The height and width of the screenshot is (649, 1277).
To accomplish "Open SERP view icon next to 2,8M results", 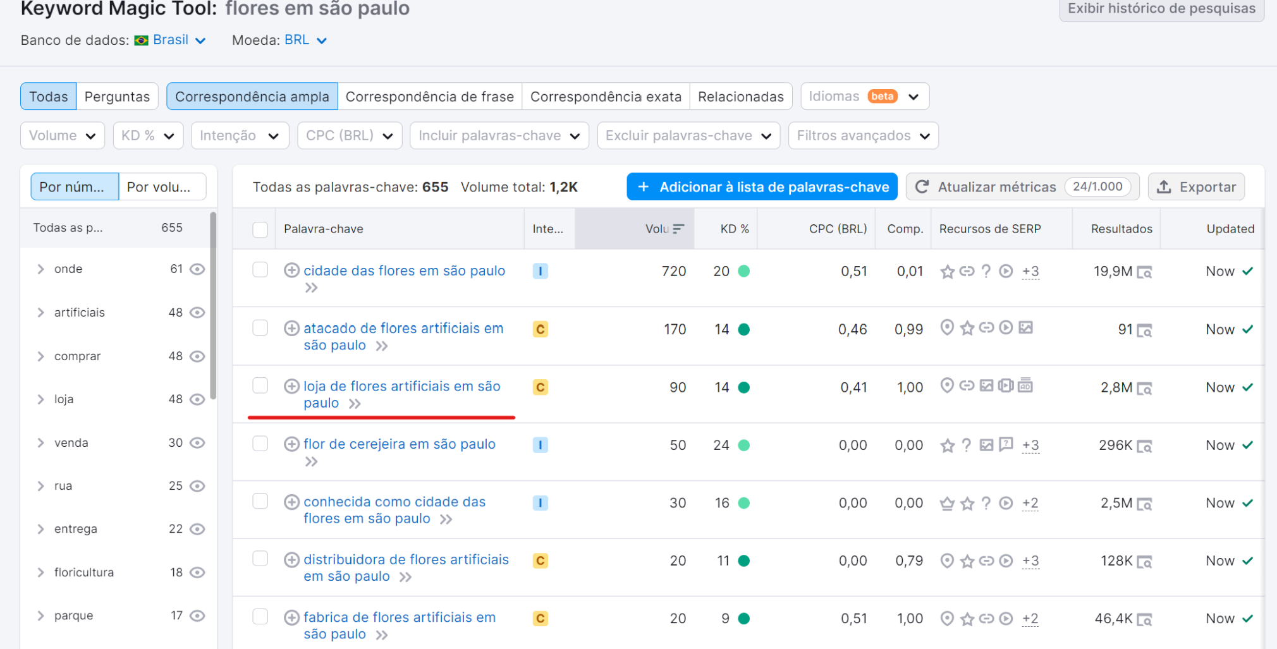I will click(1144, 389).
